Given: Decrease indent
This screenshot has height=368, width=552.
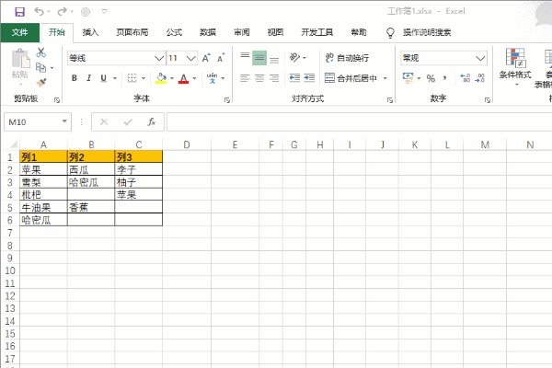Looking at the screenshot, I should pos(294,78).
